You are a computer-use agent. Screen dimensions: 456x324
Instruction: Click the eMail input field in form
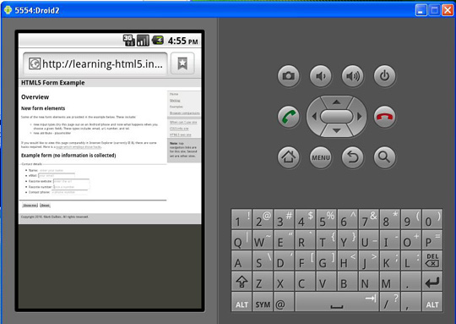57,175
